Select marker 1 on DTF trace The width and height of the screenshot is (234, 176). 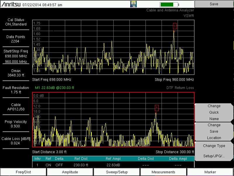[x=157, y=108]
